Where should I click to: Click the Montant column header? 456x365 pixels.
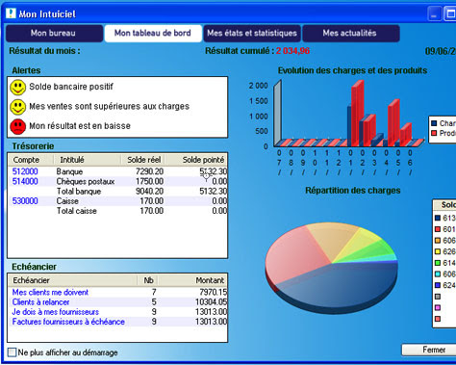coord(192,280)
